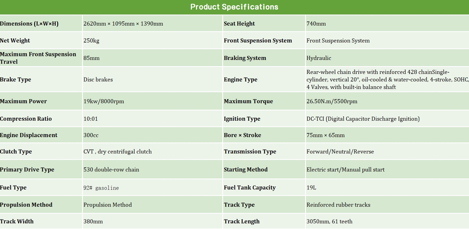Image resolution: width=469 pixels, height=229 pixels.
Task: Select the Hydraulic braking system value
Action: [319, 58]
